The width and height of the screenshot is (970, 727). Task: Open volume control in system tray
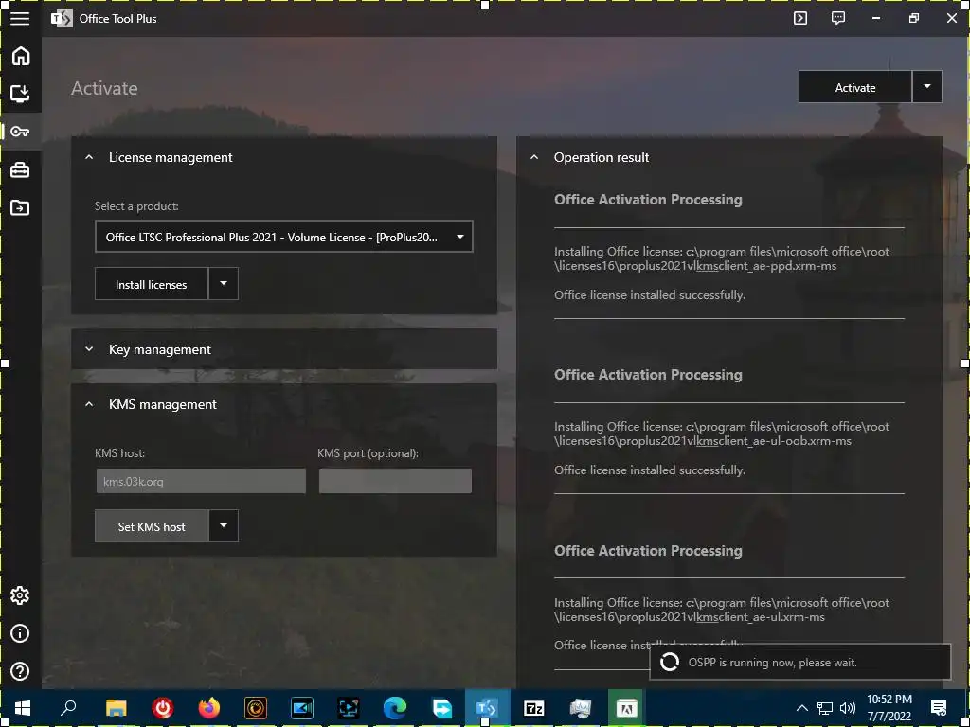(848, 708)
